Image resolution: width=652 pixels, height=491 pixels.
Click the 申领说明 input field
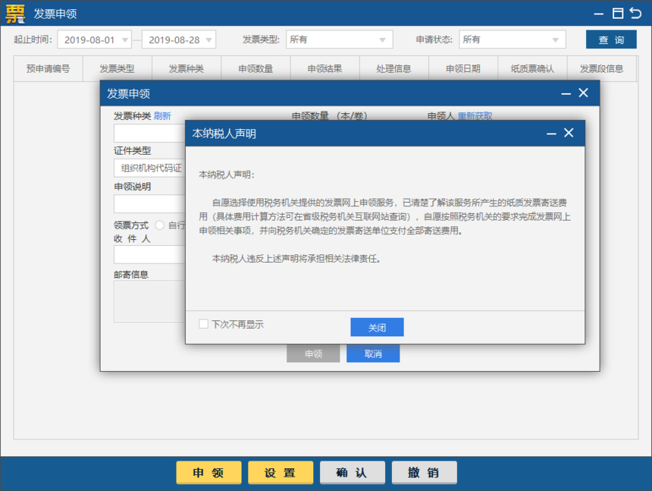click(x=149, y=203)
